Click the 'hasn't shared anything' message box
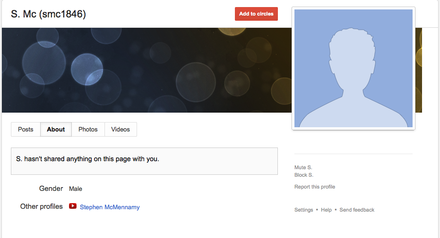 click(144, 161)
